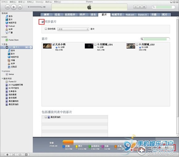Switch to grid view mode
Screen dimensions: 179x157
(x=140, y=7)
